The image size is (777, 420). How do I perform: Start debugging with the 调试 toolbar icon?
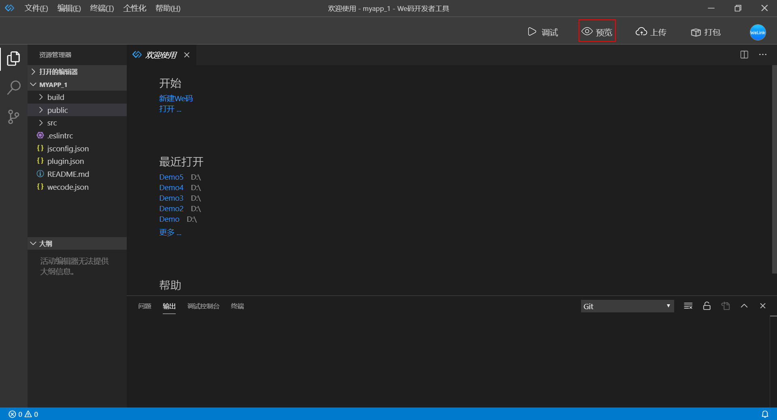click(x=543, y=32)
